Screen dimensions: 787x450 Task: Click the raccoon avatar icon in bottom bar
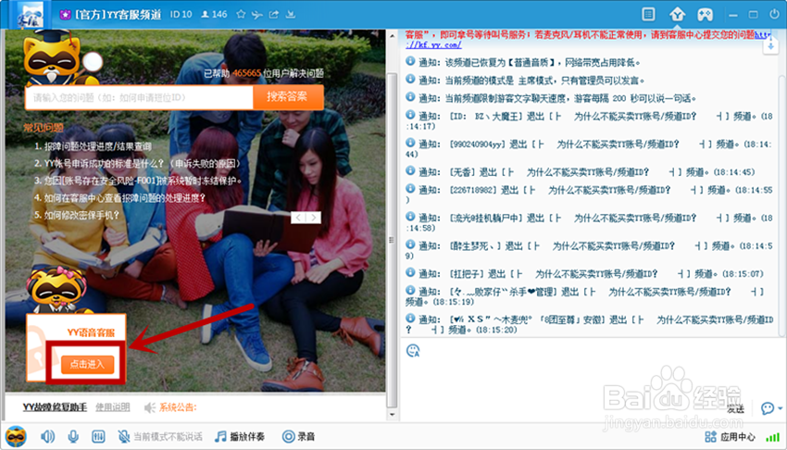pyautogui.click(x=16, y=436)
